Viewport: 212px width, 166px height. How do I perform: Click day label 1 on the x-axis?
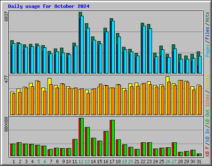pyautogui.click(x=14, y=161)
